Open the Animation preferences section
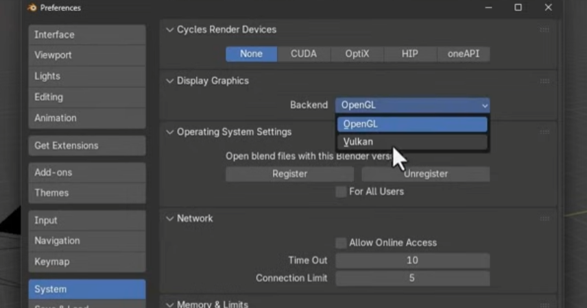This screenshot has width=587, height=308. (87, 118)
